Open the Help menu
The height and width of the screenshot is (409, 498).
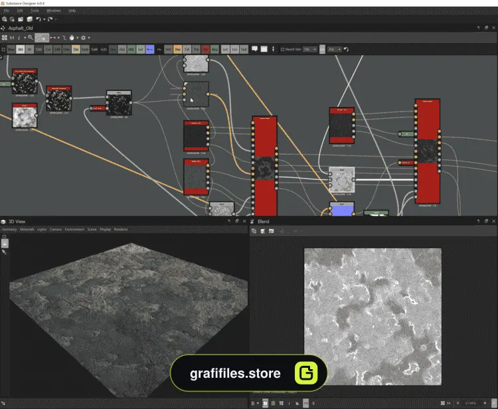[72, 11]
